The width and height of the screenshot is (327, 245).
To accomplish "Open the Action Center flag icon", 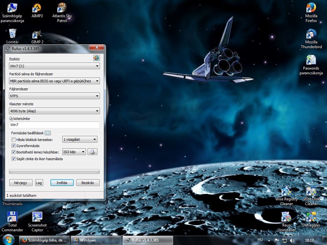I will pos(277,241).
